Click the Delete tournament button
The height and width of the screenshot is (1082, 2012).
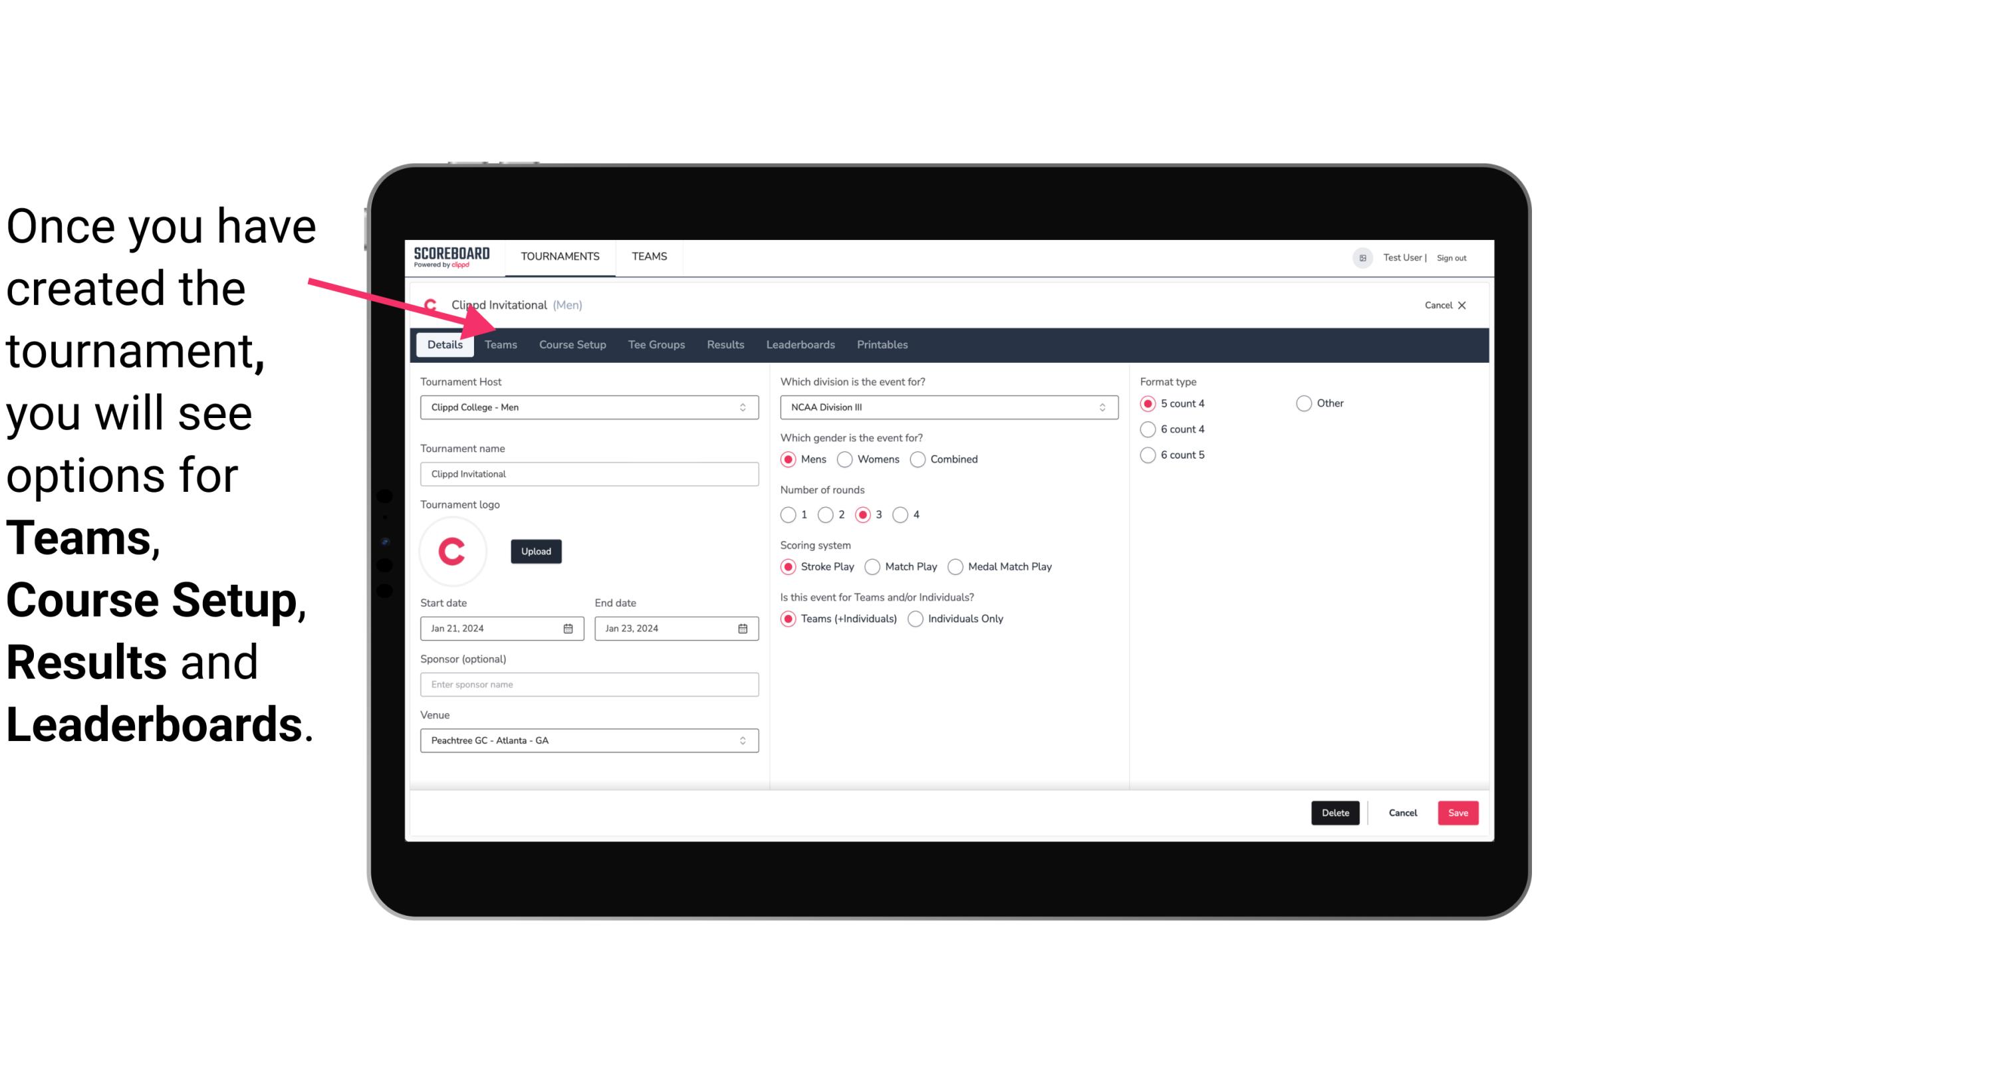[1335, 813]
